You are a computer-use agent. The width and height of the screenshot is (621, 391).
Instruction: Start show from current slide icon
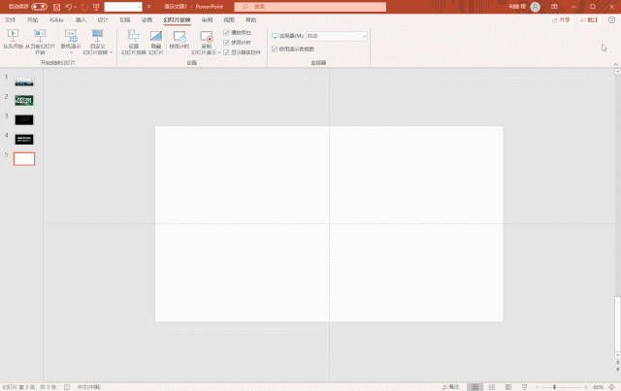point(40,36)
